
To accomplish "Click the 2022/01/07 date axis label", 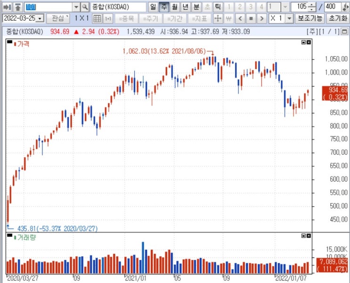I will [x=291, y=278].
